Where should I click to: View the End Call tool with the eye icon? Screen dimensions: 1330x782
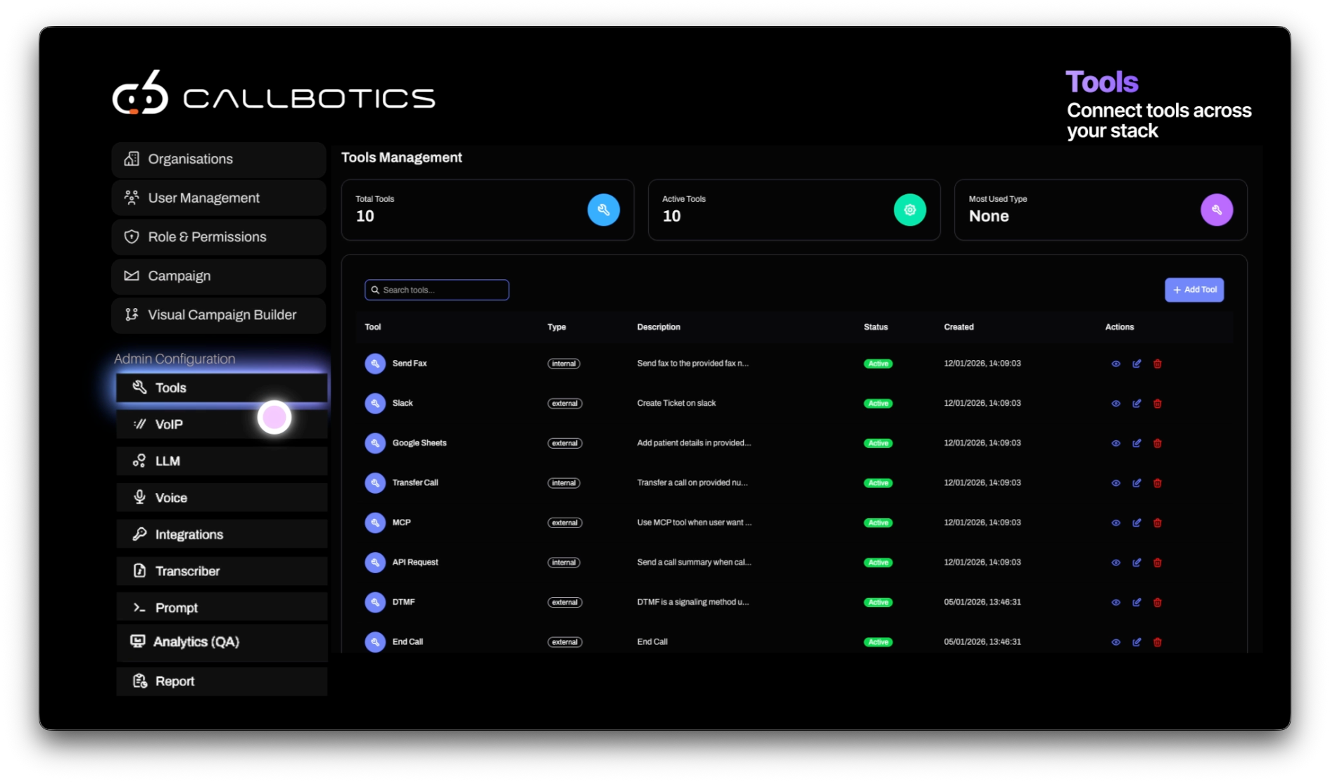click(1115, 641)
